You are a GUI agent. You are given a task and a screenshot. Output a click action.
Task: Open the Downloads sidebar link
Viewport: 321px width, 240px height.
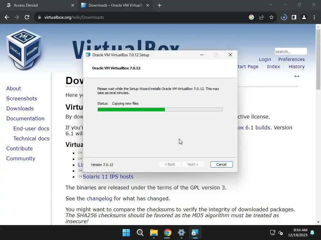pos(20,108)
